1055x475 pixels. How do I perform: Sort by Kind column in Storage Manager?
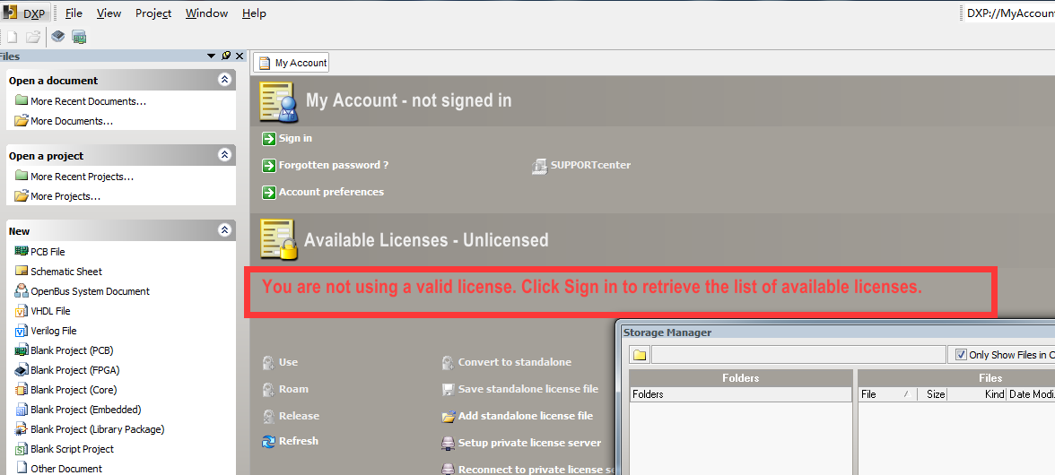point(977,394)
